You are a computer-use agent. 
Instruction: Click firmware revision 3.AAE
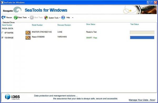(x=60, y=32)
